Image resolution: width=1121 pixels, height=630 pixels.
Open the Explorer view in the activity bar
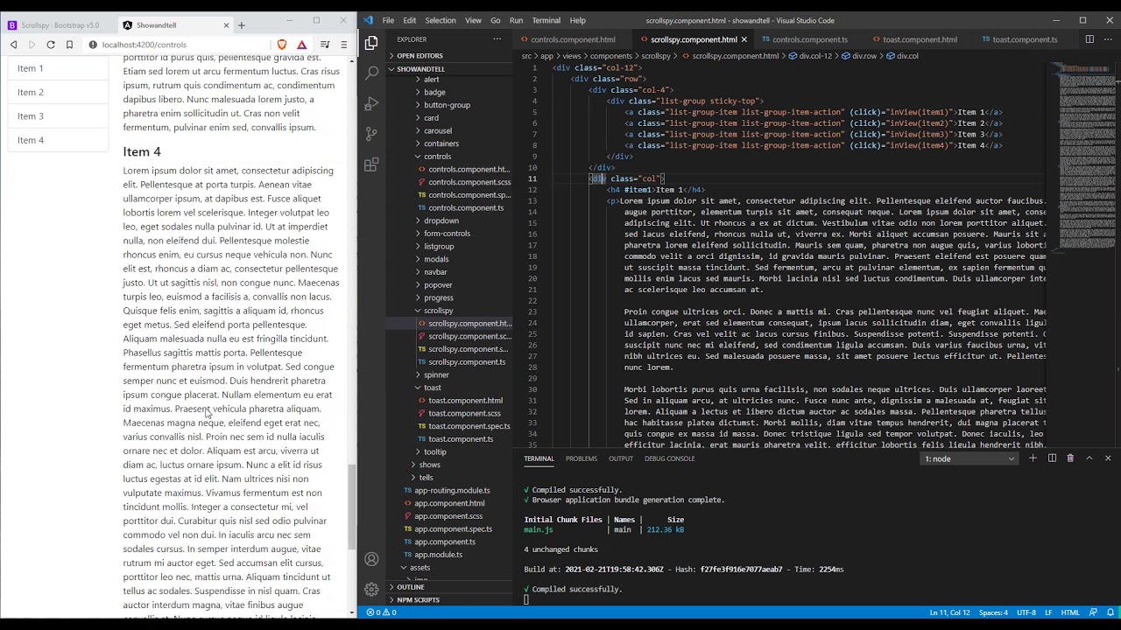[x=371, y=42]
